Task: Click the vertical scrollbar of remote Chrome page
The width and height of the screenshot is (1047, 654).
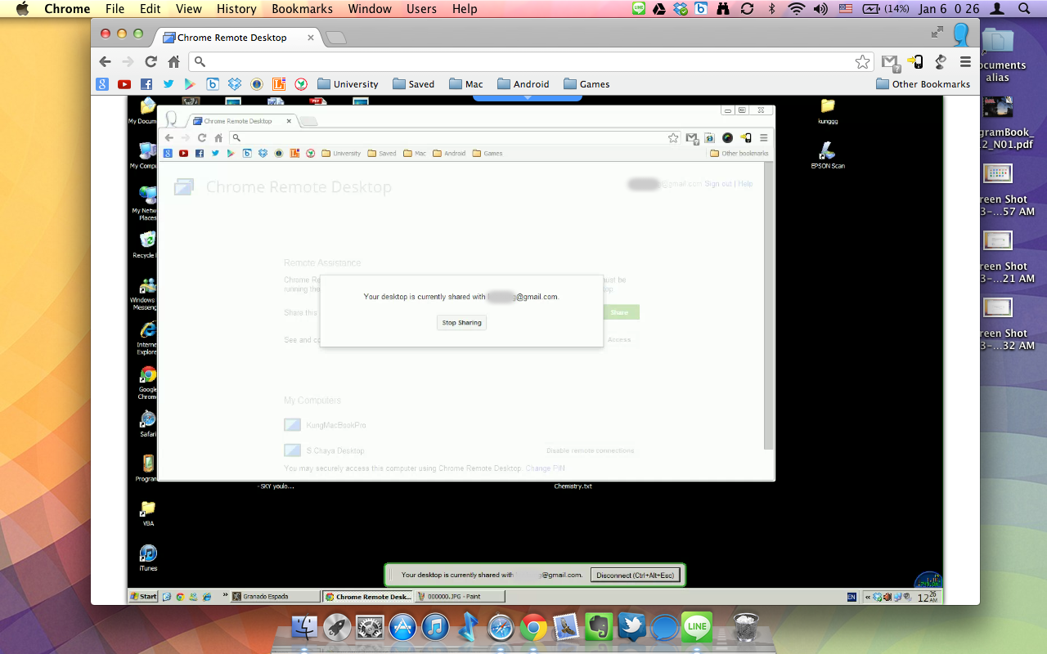Action: (768, 306)
